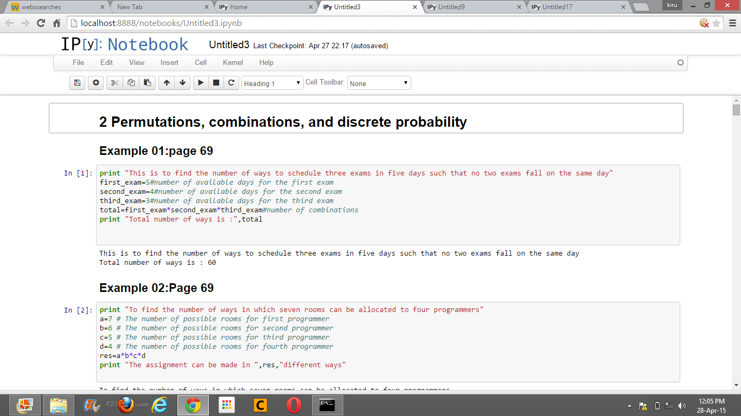Interrupt the kernel with stop icon

(216, 83)
